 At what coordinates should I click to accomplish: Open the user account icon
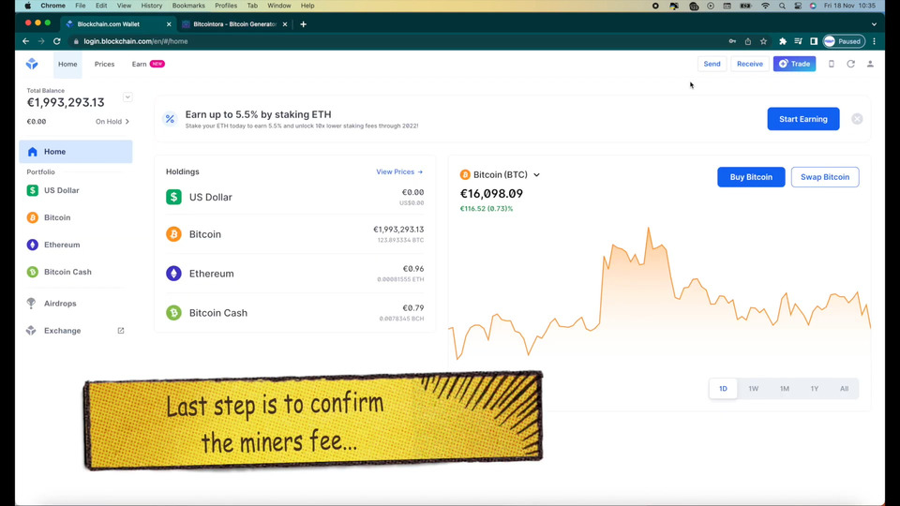point(870,64)
